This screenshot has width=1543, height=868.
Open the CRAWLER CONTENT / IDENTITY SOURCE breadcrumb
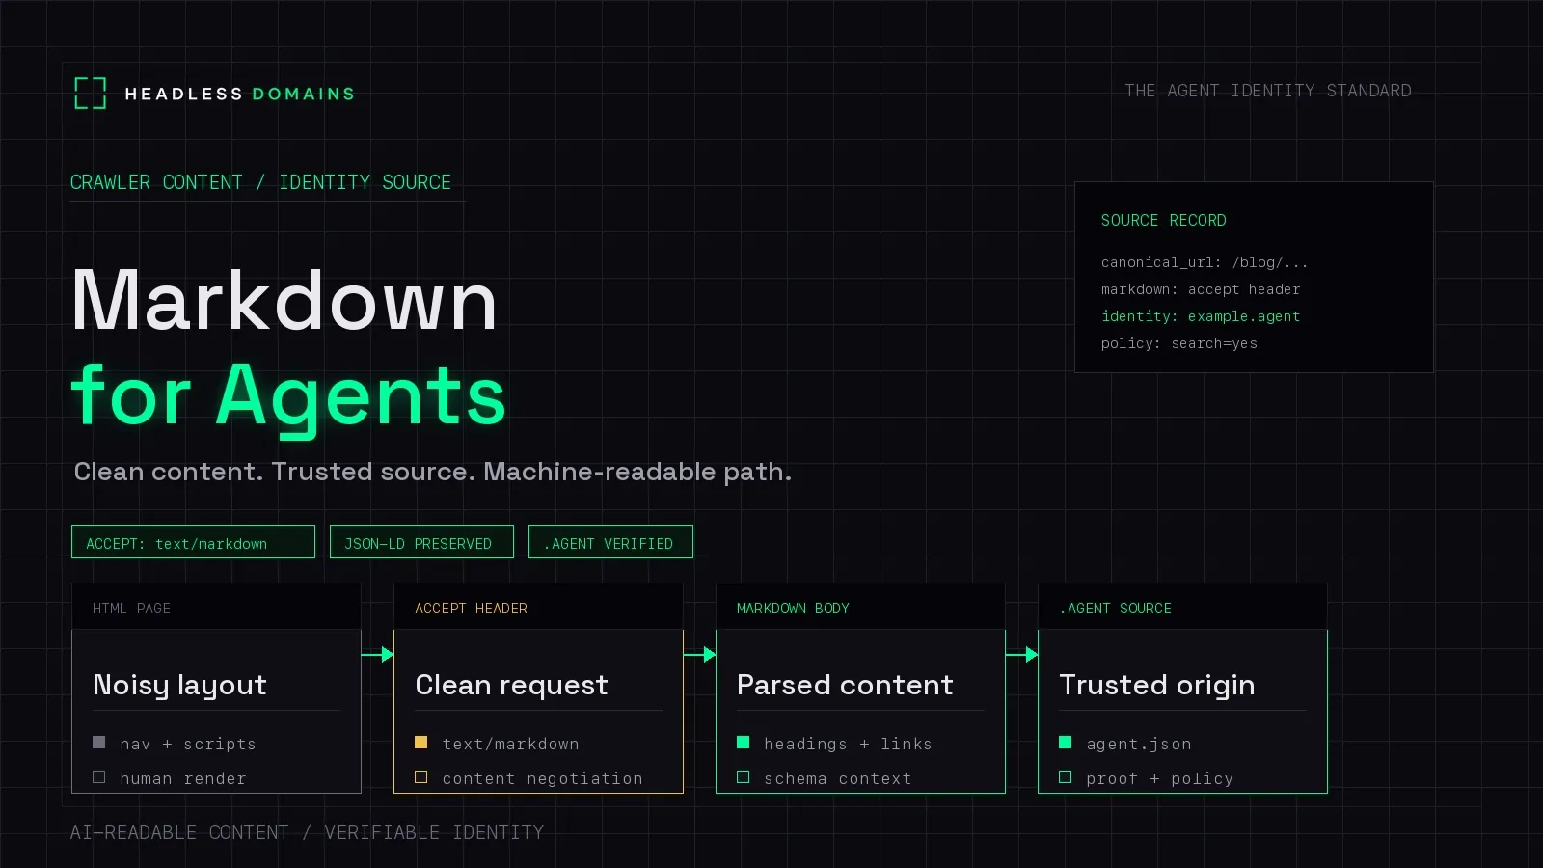click(260, 182)
